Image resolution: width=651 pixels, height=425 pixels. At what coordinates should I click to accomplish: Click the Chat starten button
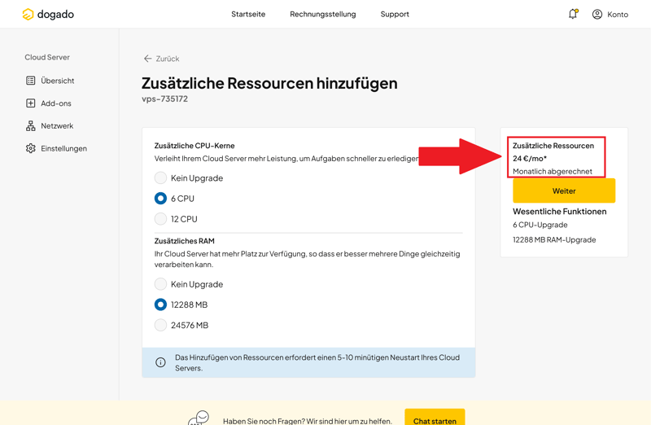coord(435,418)
